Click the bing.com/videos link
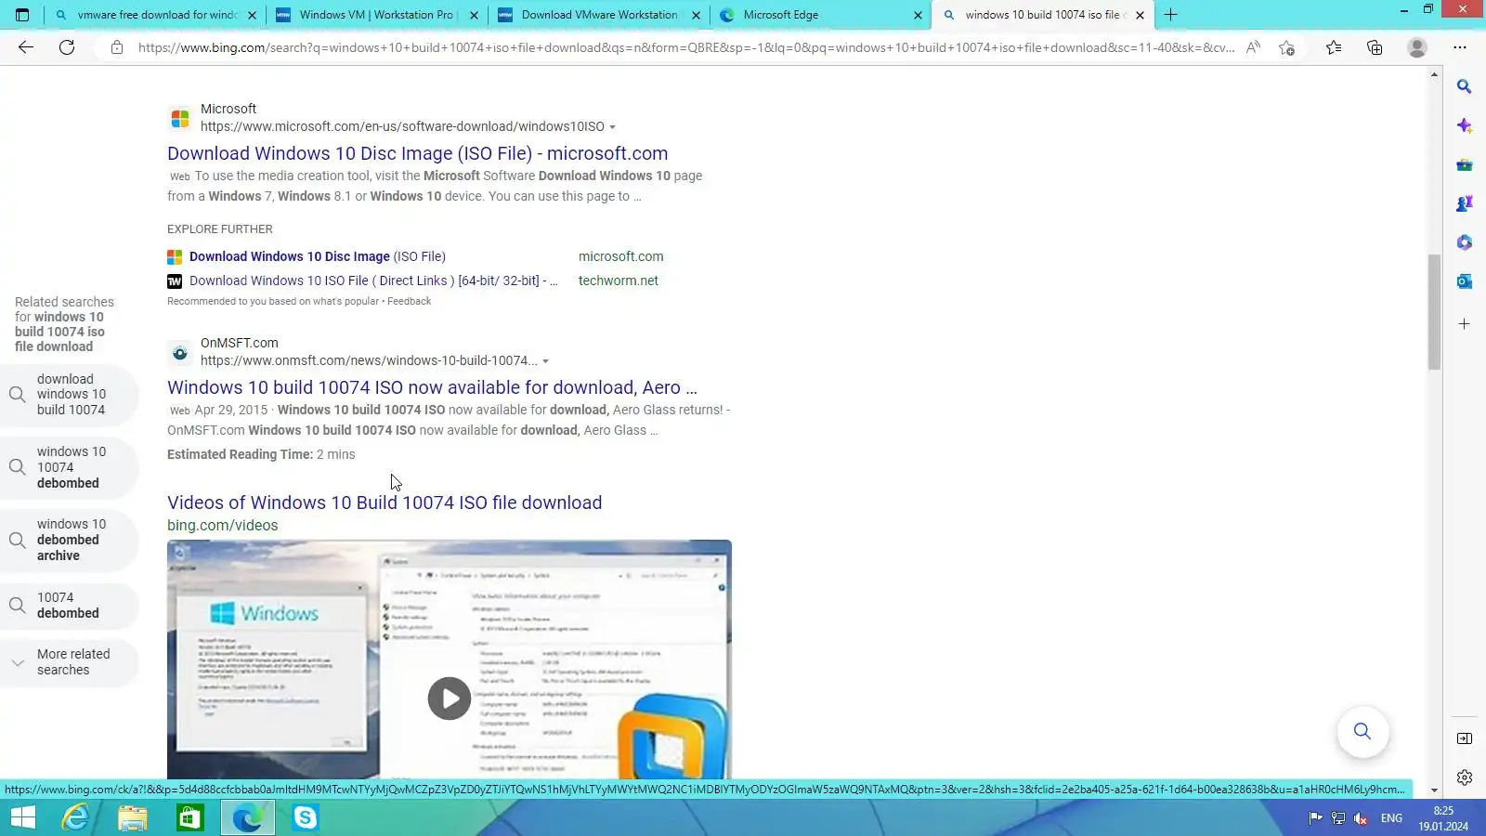 [222, 526]
